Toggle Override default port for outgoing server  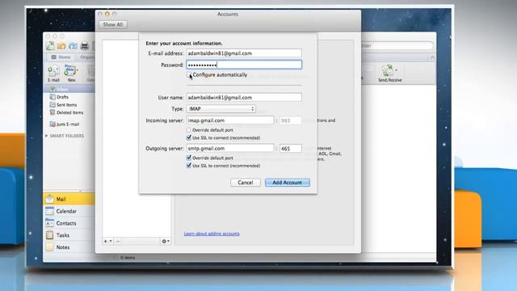188,158
